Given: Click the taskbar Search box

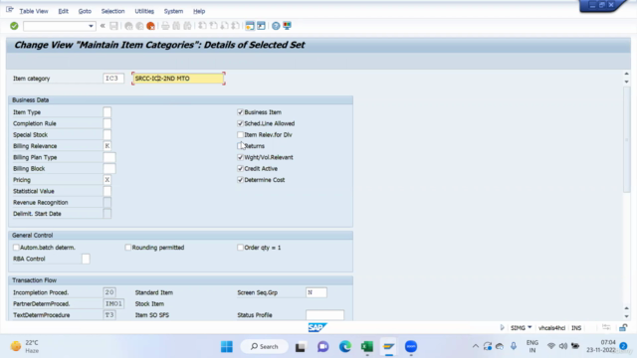Looking at the screenshot, I should [x=265, y=347].
